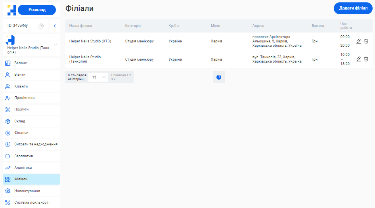Expand the Helper Nails Studio branch selector
375x208 pixels.
coord(55,44)
